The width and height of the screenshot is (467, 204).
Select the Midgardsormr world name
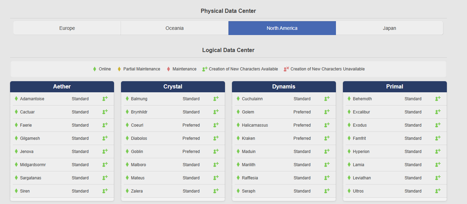(33, 165)
